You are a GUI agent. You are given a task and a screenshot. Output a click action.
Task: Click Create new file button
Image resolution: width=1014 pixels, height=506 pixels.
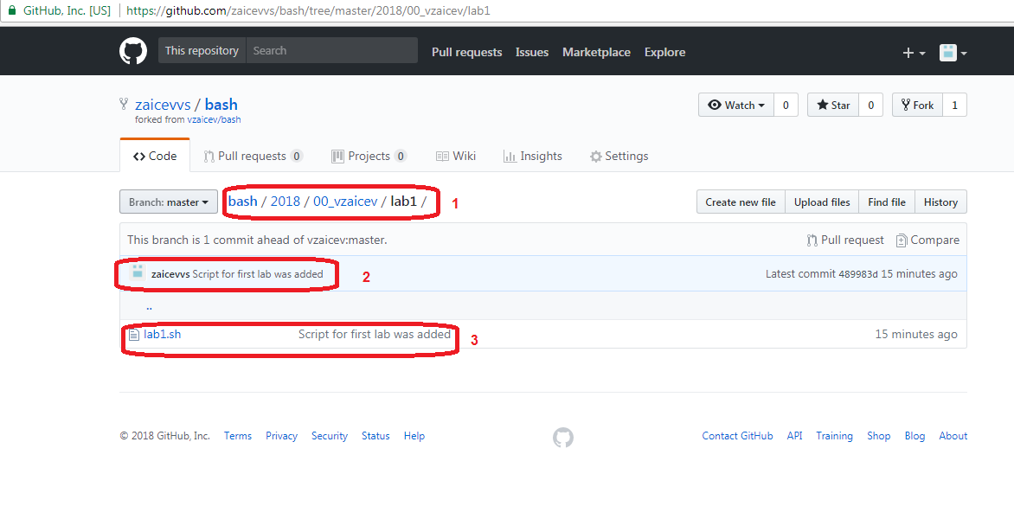coord(741,202)
